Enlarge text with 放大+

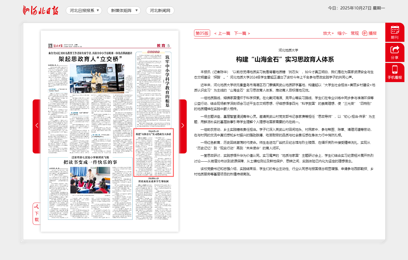pos(328,33)
